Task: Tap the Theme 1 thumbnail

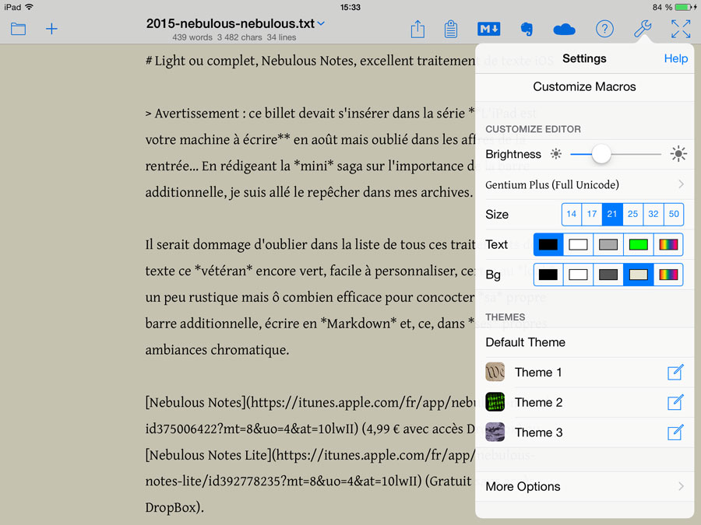Action: pyautogui.click(x=495, y=372)
